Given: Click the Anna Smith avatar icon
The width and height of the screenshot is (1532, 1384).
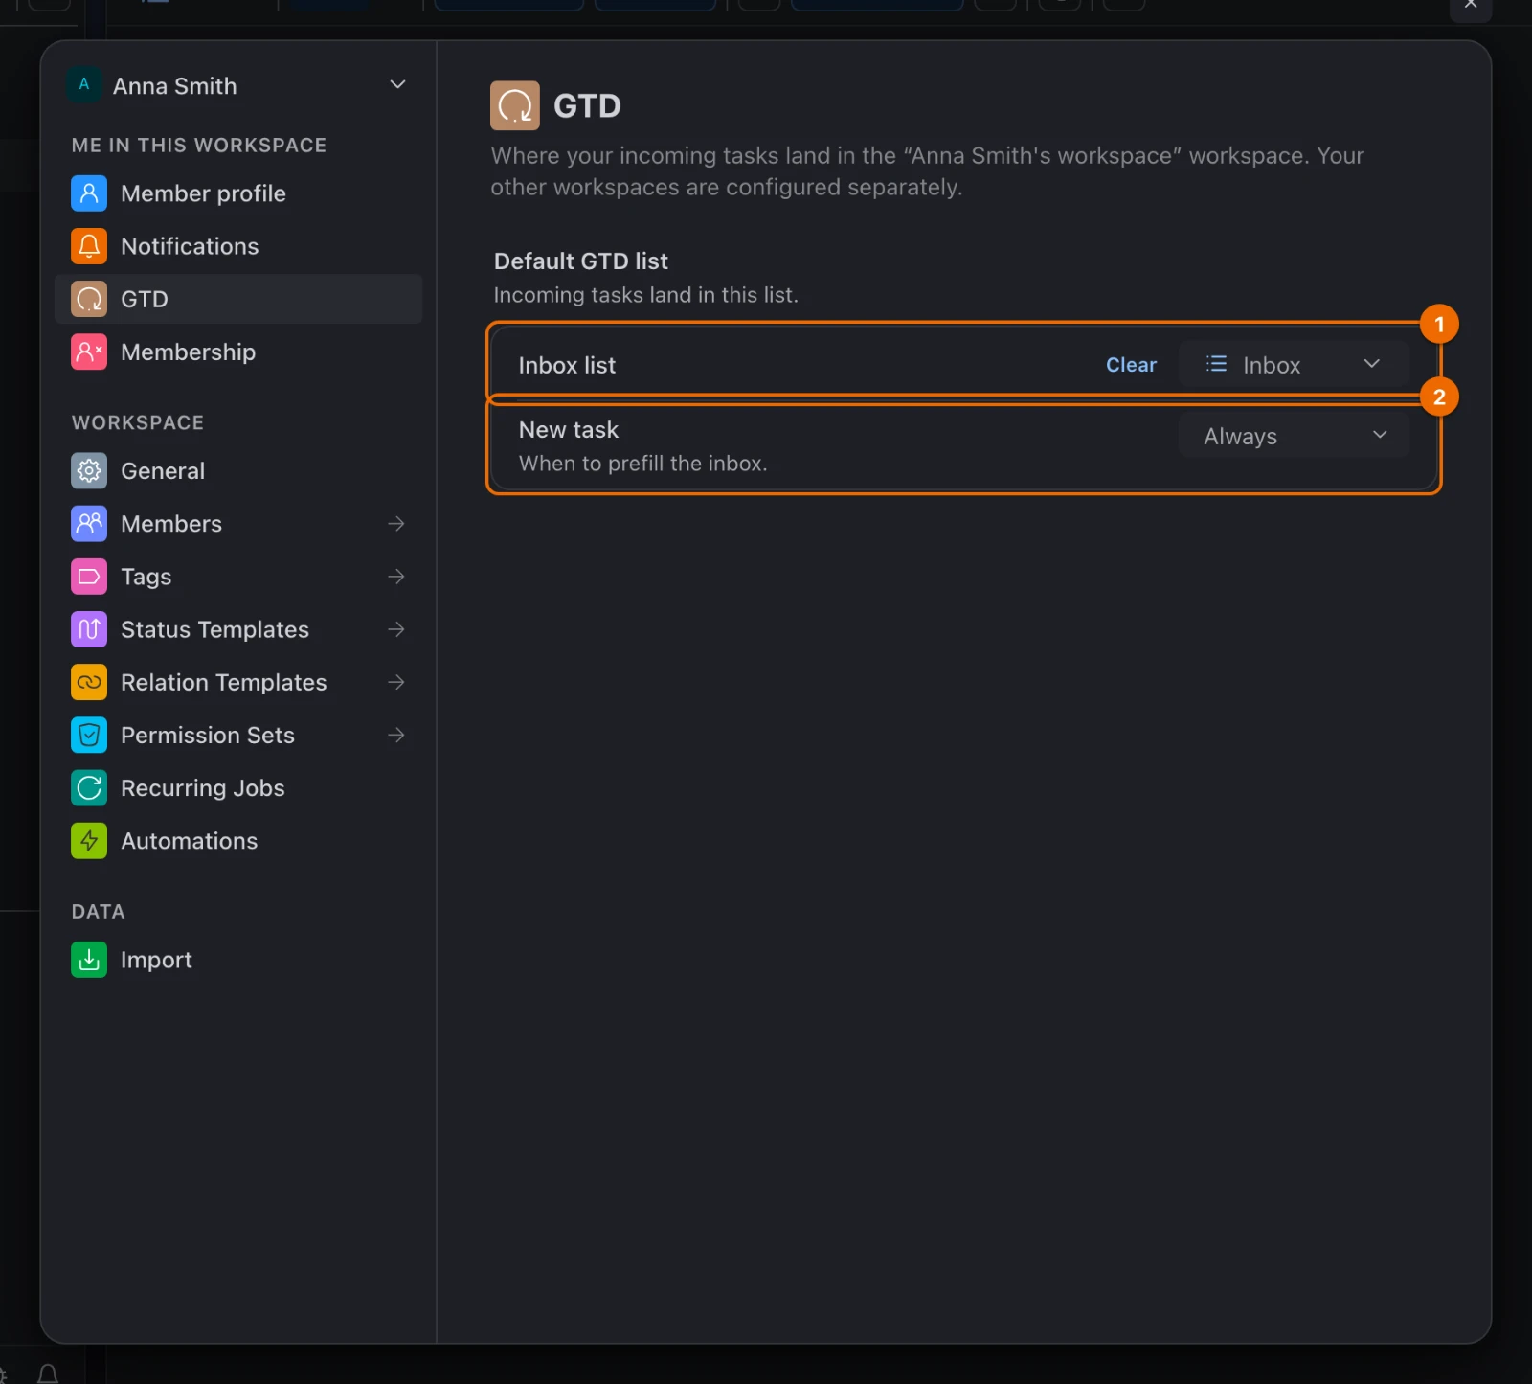Looking at the screenshot, I should pyautogui.click(x=84, y=84).
